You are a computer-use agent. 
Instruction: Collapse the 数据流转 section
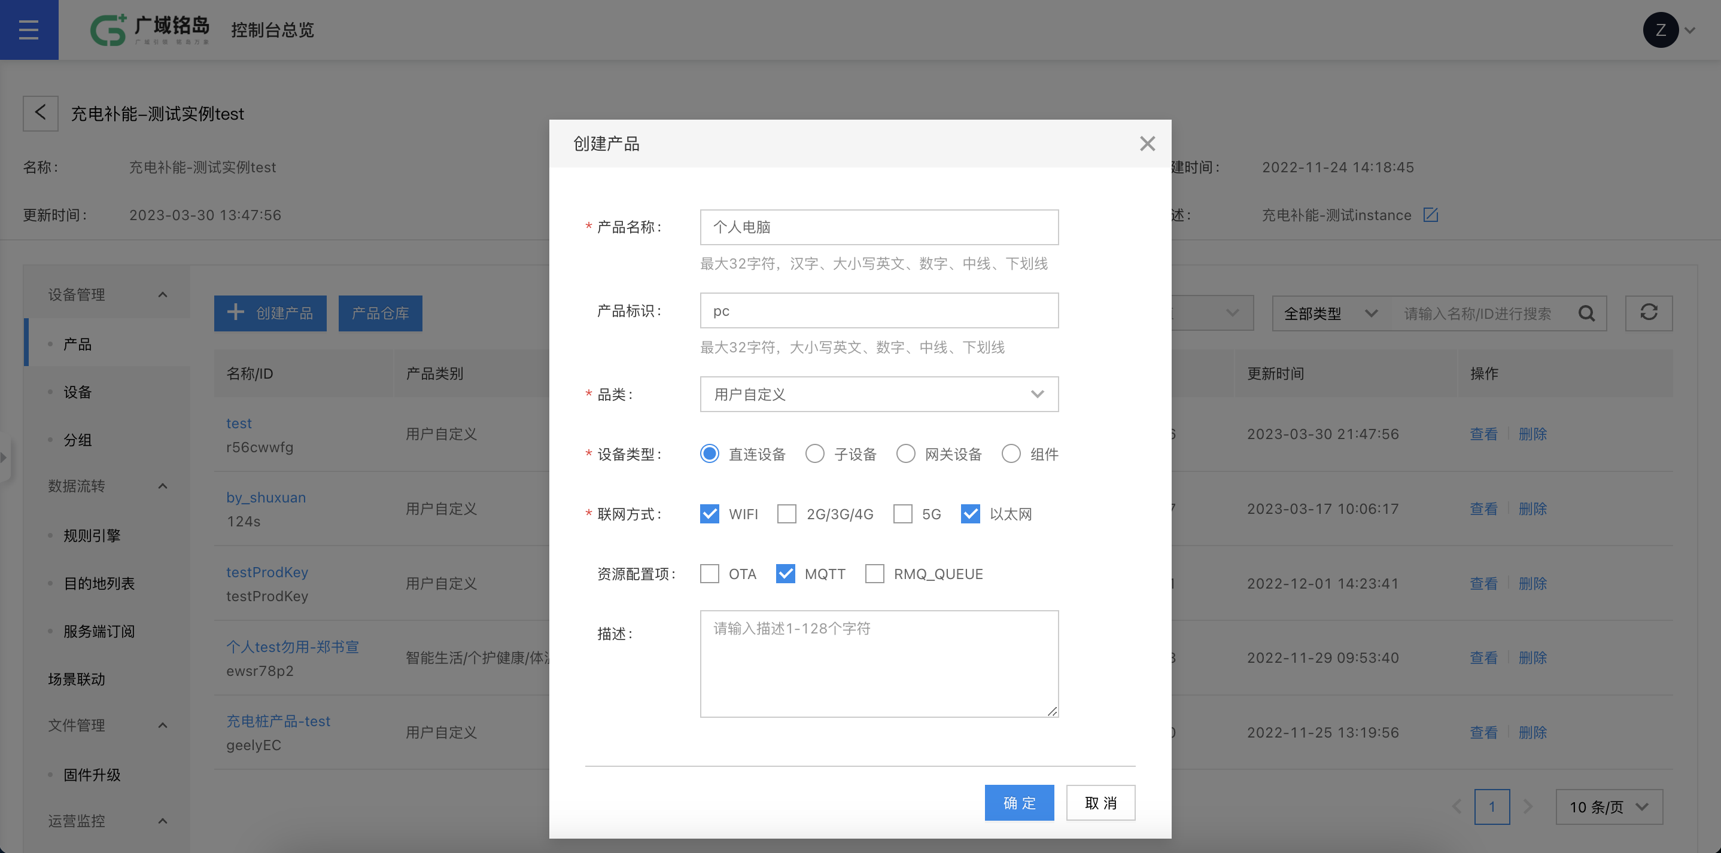(x=162, y=486)
